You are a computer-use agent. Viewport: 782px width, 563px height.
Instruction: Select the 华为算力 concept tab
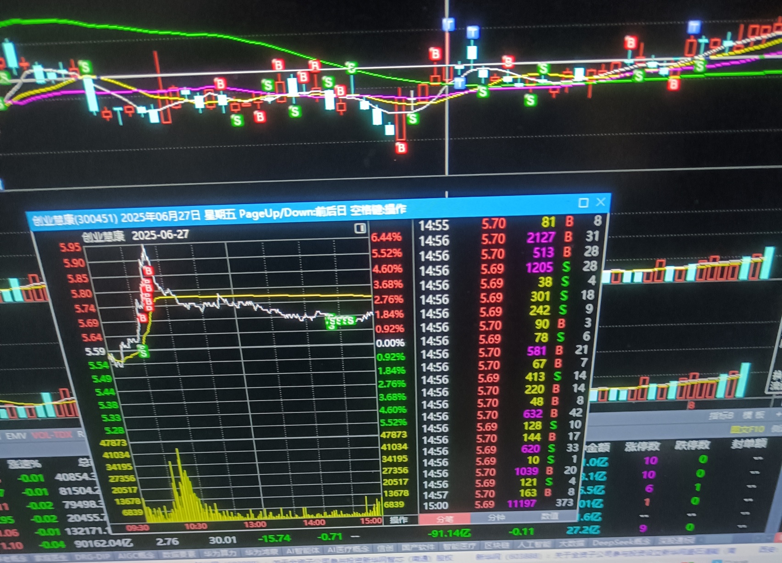point(221,553)
